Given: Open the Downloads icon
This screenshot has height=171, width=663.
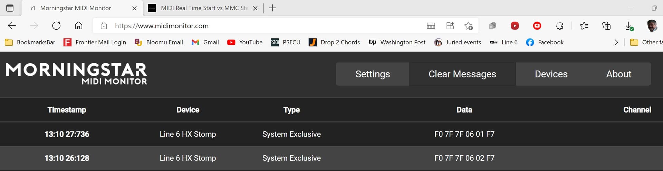Looking at the screenshot, I should [629, 26].
